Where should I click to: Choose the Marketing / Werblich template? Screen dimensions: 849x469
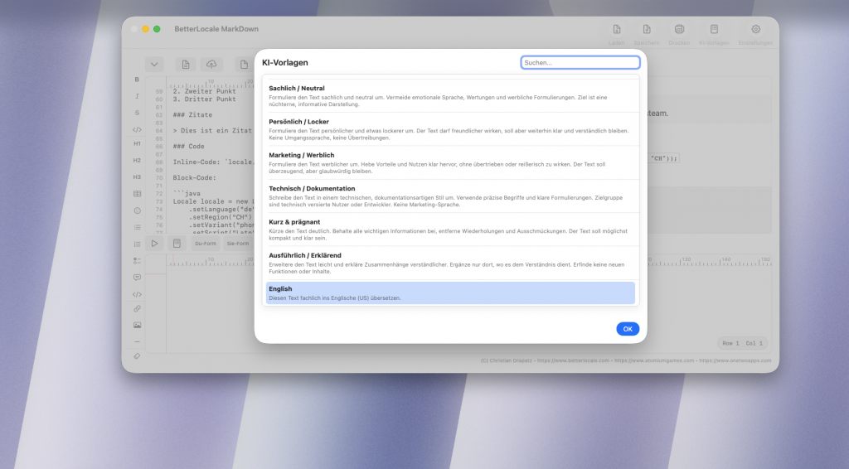click(450, 162)
